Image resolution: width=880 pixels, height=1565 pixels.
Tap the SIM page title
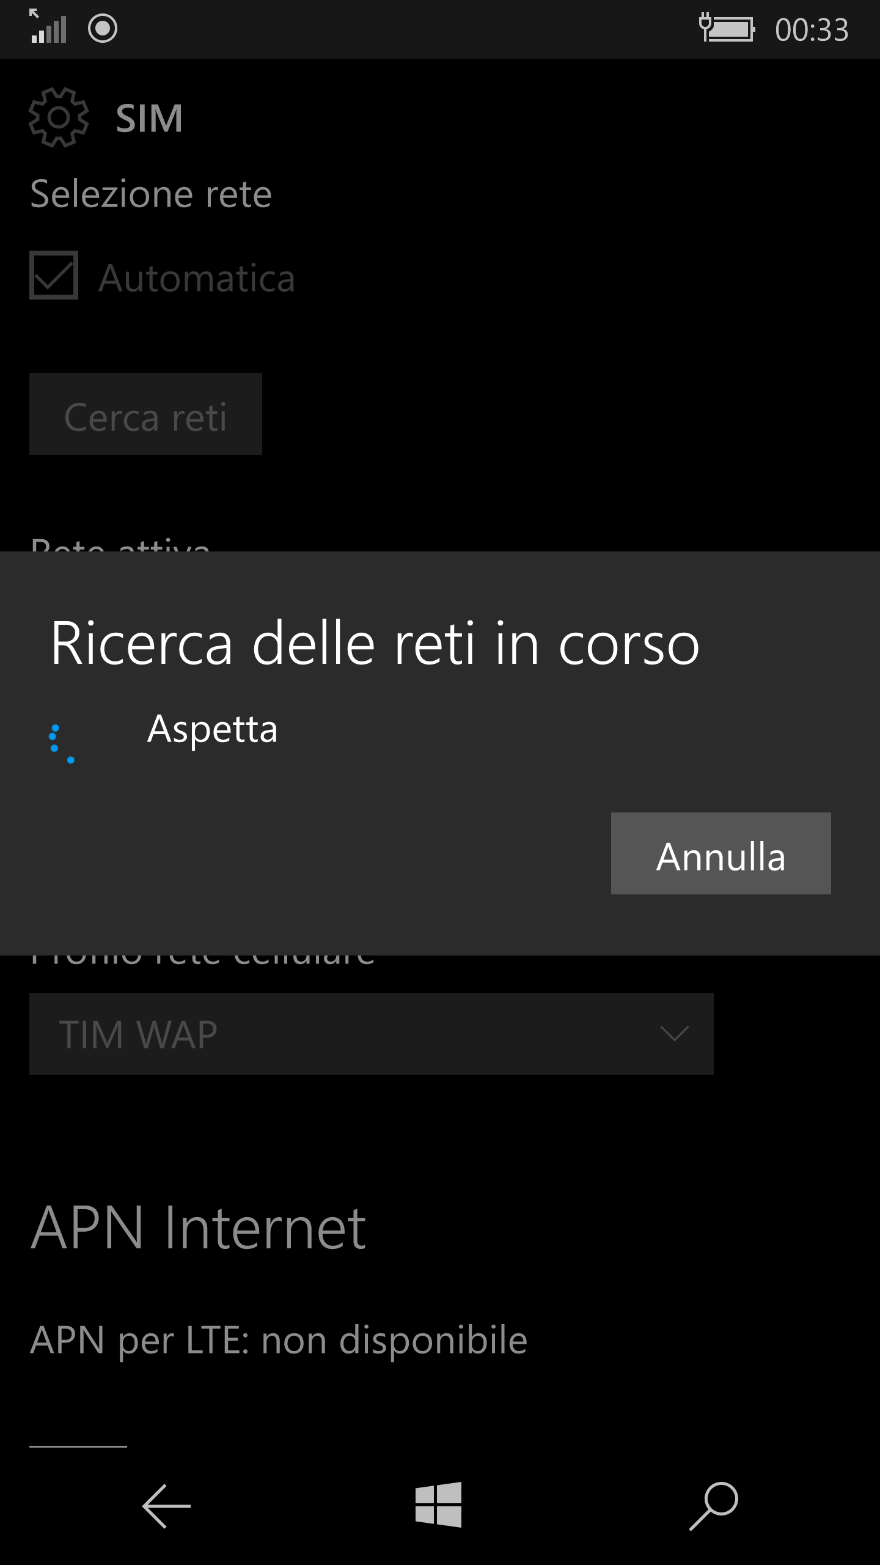[x=149, y=118]
